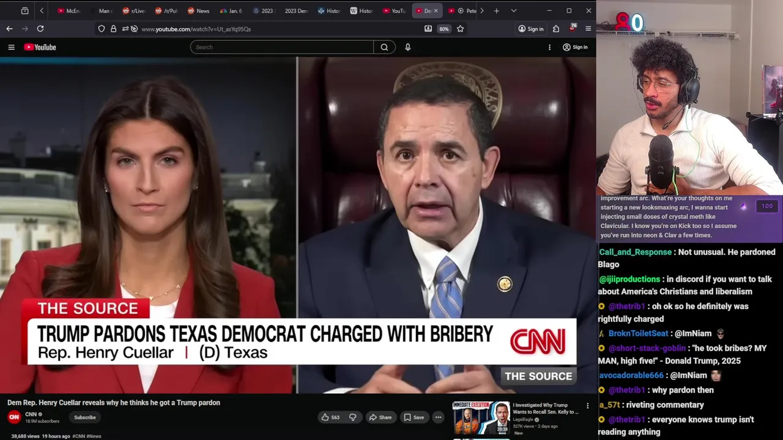Click the site permissions icon in address bar
The image size is (783, 440).
[127, 29]
